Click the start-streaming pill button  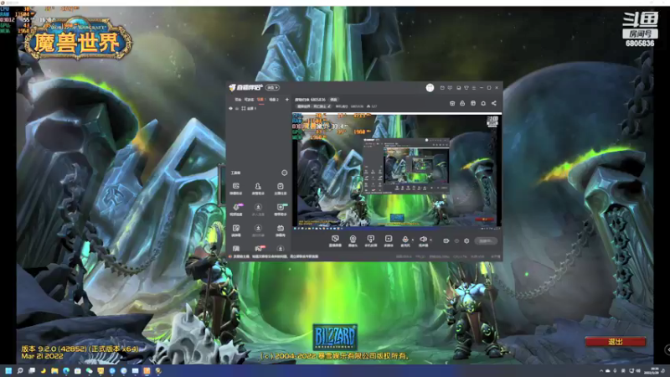click(x=486, y=241)
